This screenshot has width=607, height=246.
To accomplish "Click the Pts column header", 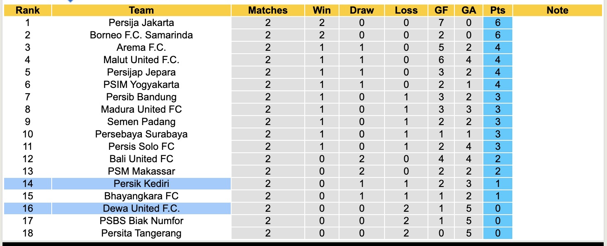I will click(497, 10).
